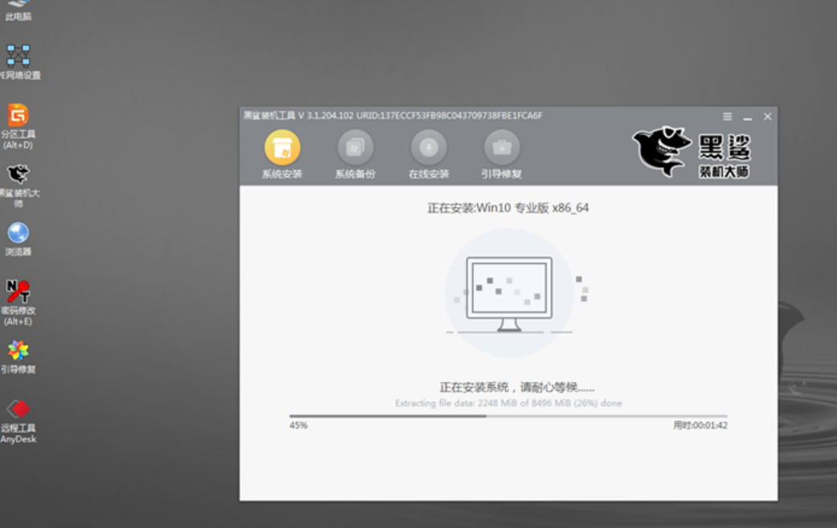Viewport: 837px width, 528px height.
Task: Switch to the 在线安装 tab
Action: pos(429,154)
